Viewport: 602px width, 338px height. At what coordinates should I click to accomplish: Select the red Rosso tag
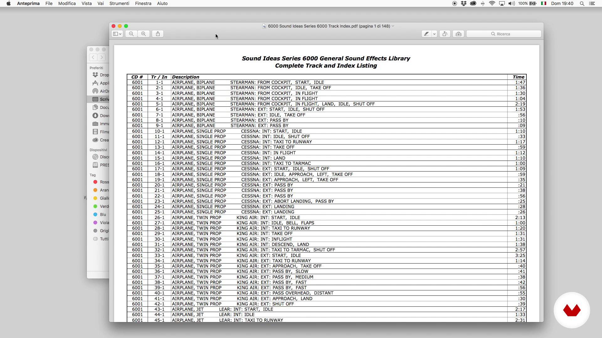98,182
